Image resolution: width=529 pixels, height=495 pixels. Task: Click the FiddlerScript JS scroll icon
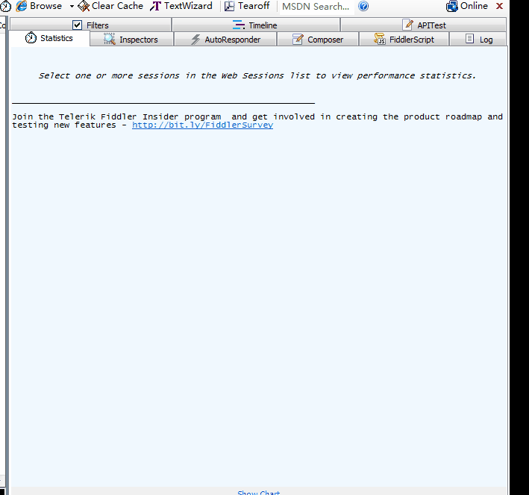(x=380, y=39)
